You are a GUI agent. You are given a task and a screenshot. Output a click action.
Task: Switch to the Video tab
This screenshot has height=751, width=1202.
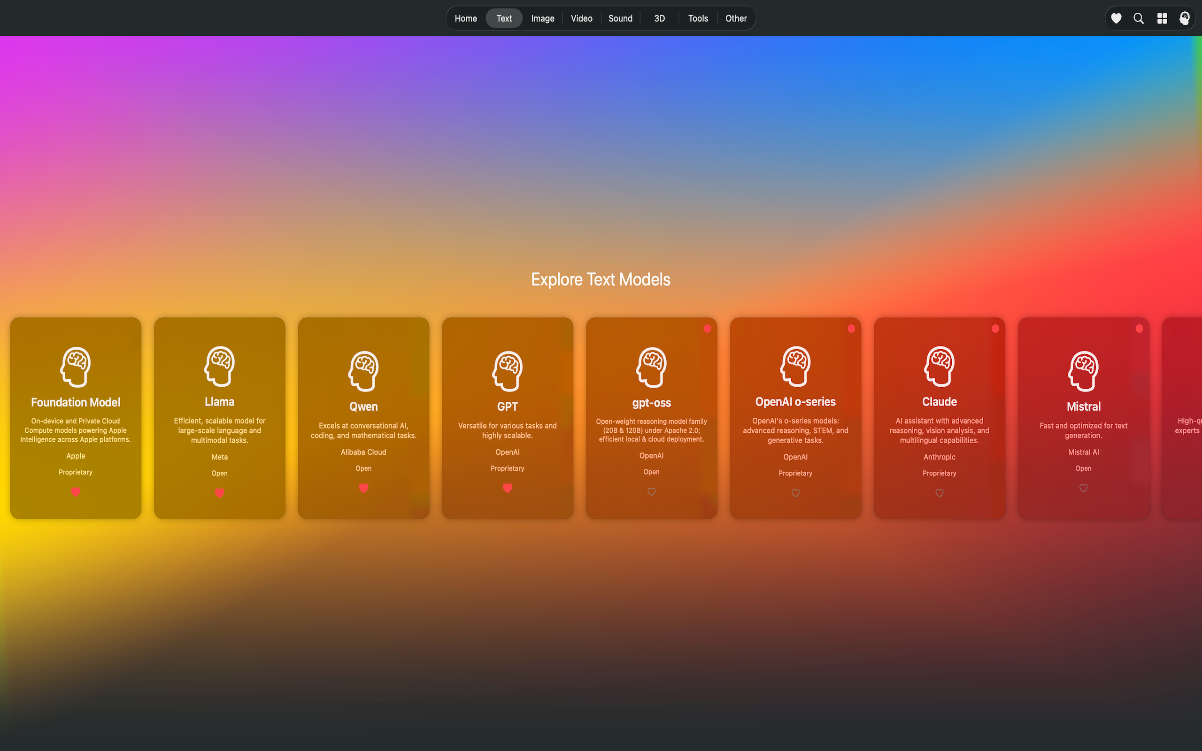click(582, 18)
